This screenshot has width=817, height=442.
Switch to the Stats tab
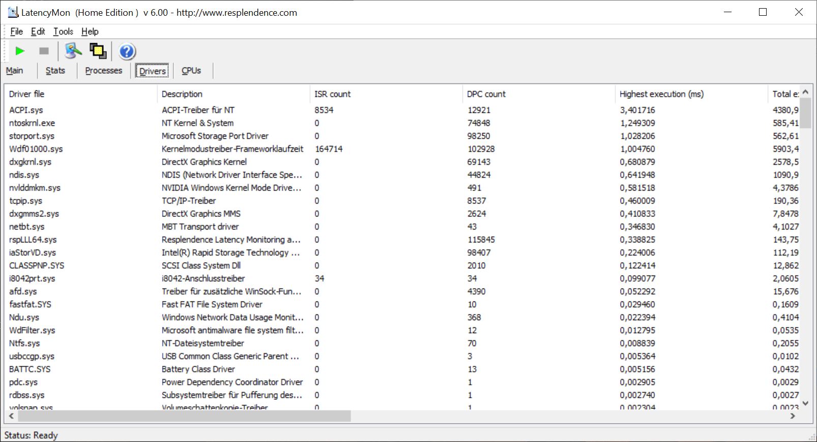pos(55,71)
